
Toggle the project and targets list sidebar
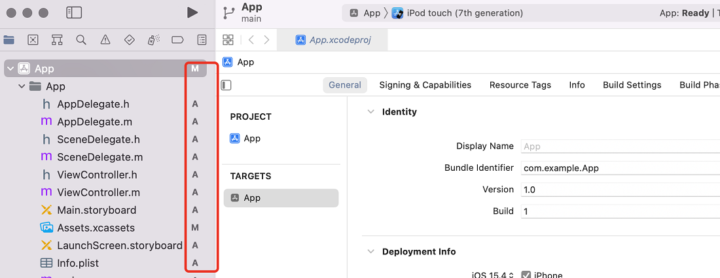(226, 85)
